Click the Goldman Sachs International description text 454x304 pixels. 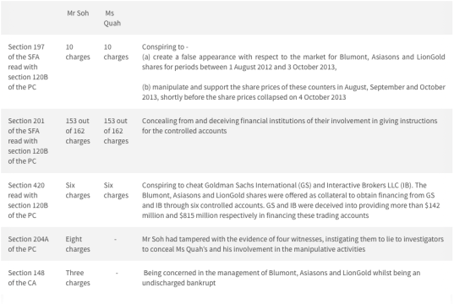(x=291, y=200)
